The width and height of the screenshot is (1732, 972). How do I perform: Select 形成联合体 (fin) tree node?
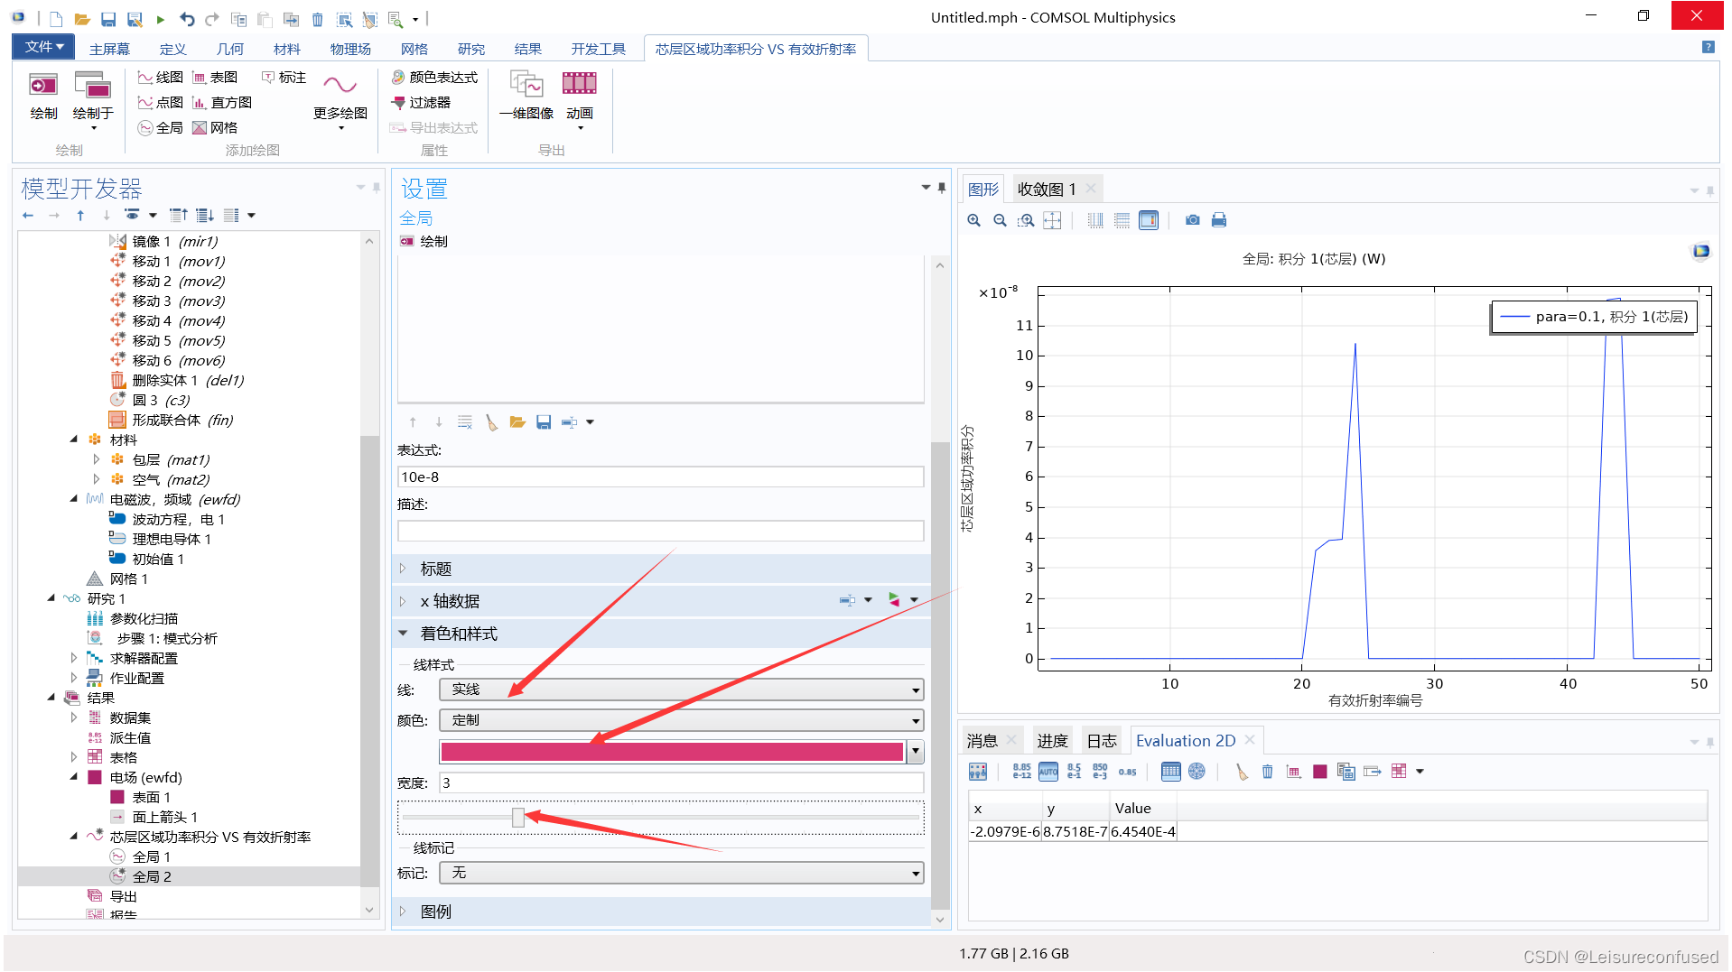click(182, 420)
